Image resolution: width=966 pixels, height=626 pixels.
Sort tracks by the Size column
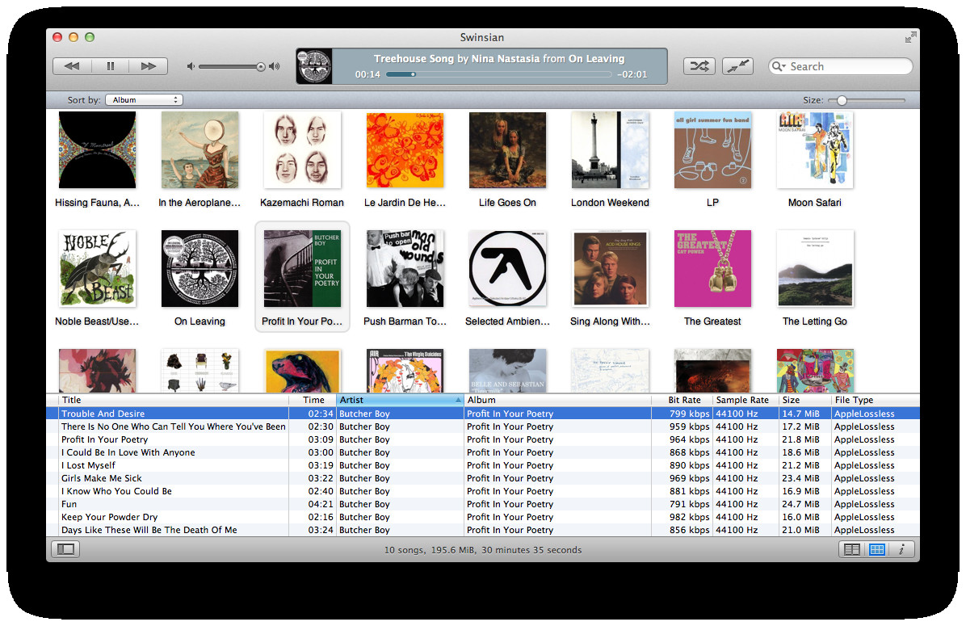tap(804, 400)
